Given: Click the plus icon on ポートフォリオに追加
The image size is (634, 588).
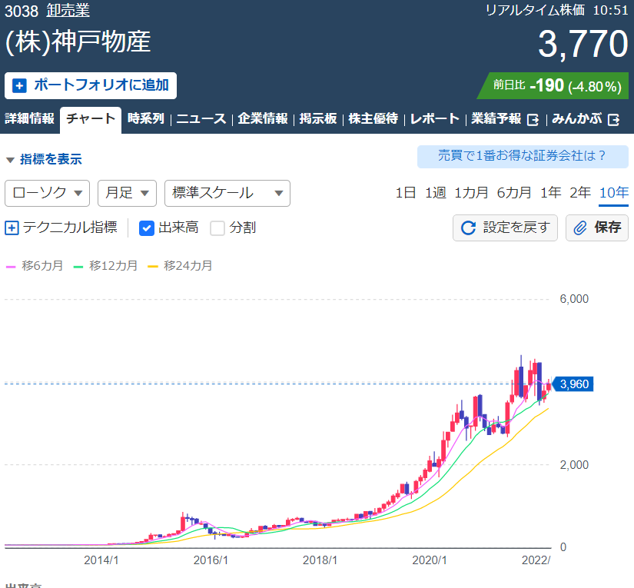Looking at the screenshot, I should pos(19,85).
